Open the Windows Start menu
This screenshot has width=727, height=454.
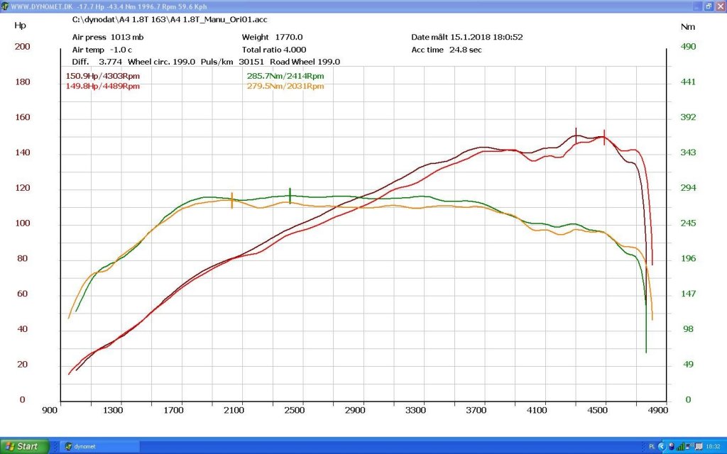[x=24, y=447]
